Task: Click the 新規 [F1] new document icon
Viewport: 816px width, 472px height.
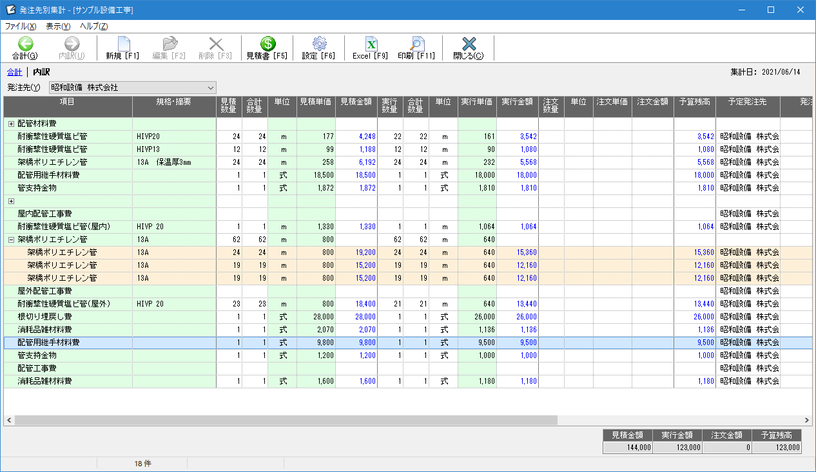Action: [x=123, y=43]
